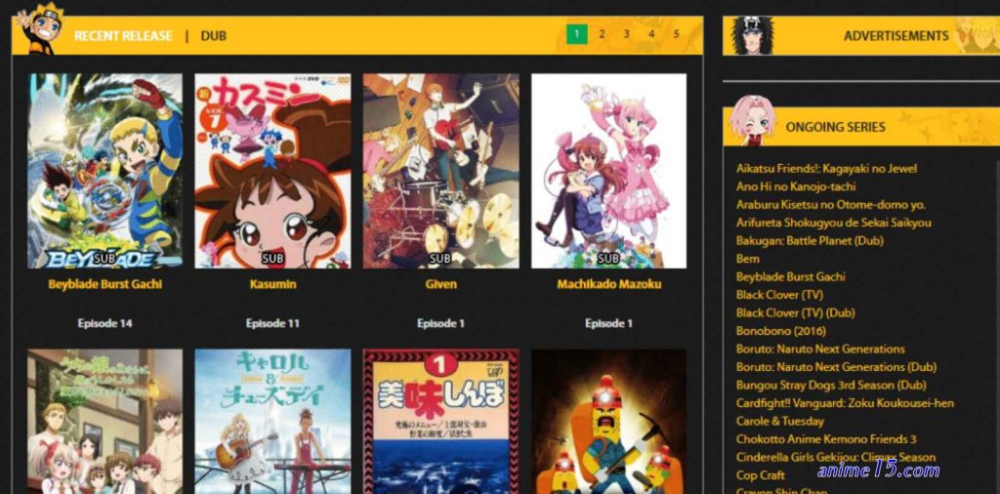The image size is (1000, 494).
Task: Open Beyblade Burst Gachi in ongoing series list
Action: (x=791, y=276)
